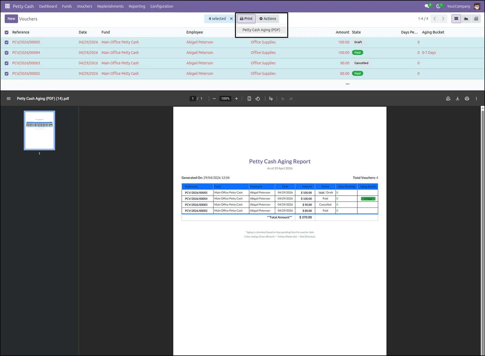The height and width of the screenshot is (356, 485).
Task: Click the Cancelled state on PCV/2026/00003
Action: tap(361, 63)
